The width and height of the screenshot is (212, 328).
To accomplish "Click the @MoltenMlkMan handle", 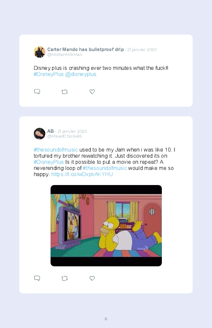I will click(64, 55).
